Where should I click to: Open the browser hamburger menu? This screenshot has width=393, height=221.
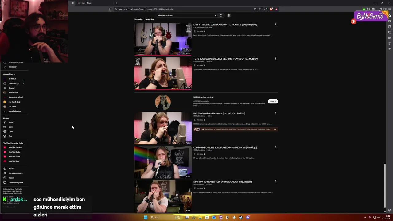[x=390, y=9]
